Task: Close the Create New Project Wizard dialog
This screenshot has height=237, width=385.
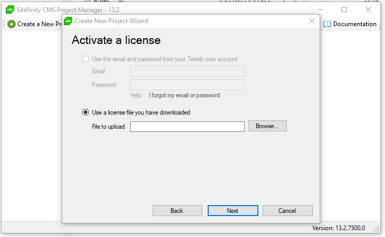Action: (x=312, y=21)
